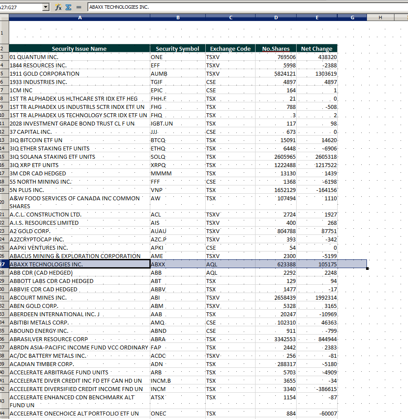408x419 pixels.
Task: Select the ABBV symbol cell
Action: (178, 290)
